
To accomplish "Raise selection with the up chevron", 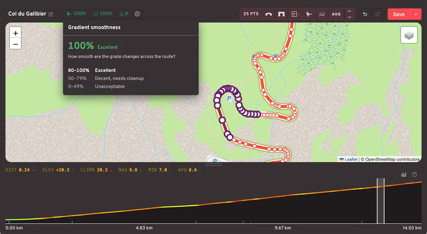I will (x=350, y=11).
